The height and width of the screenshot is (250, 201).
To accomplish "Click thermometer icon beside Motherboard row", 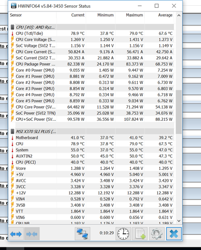I will coord(12,137).
